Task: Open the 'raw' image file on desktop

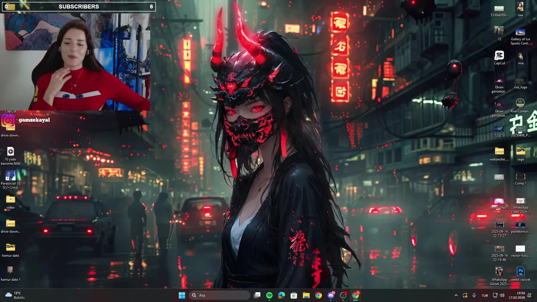Action: tap(520, 9)
